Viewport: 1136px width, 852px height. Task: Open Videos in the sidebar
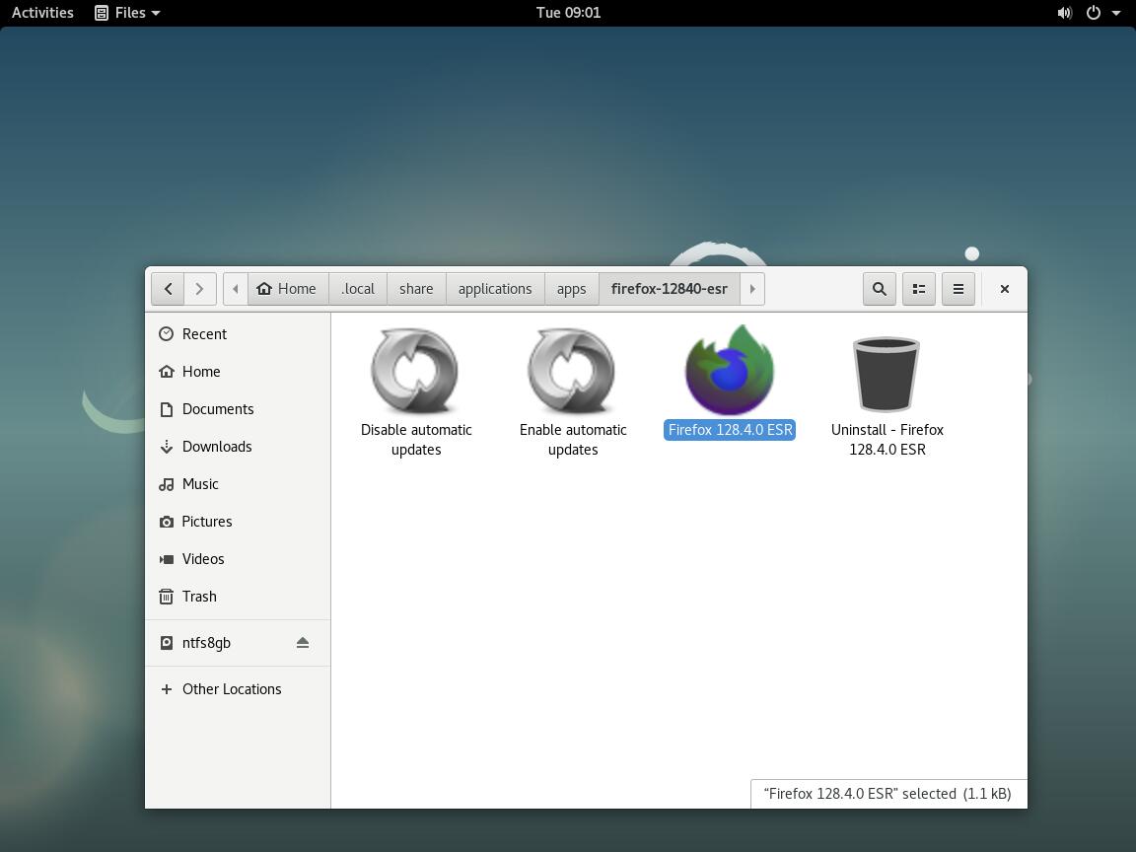click(238, 559)
